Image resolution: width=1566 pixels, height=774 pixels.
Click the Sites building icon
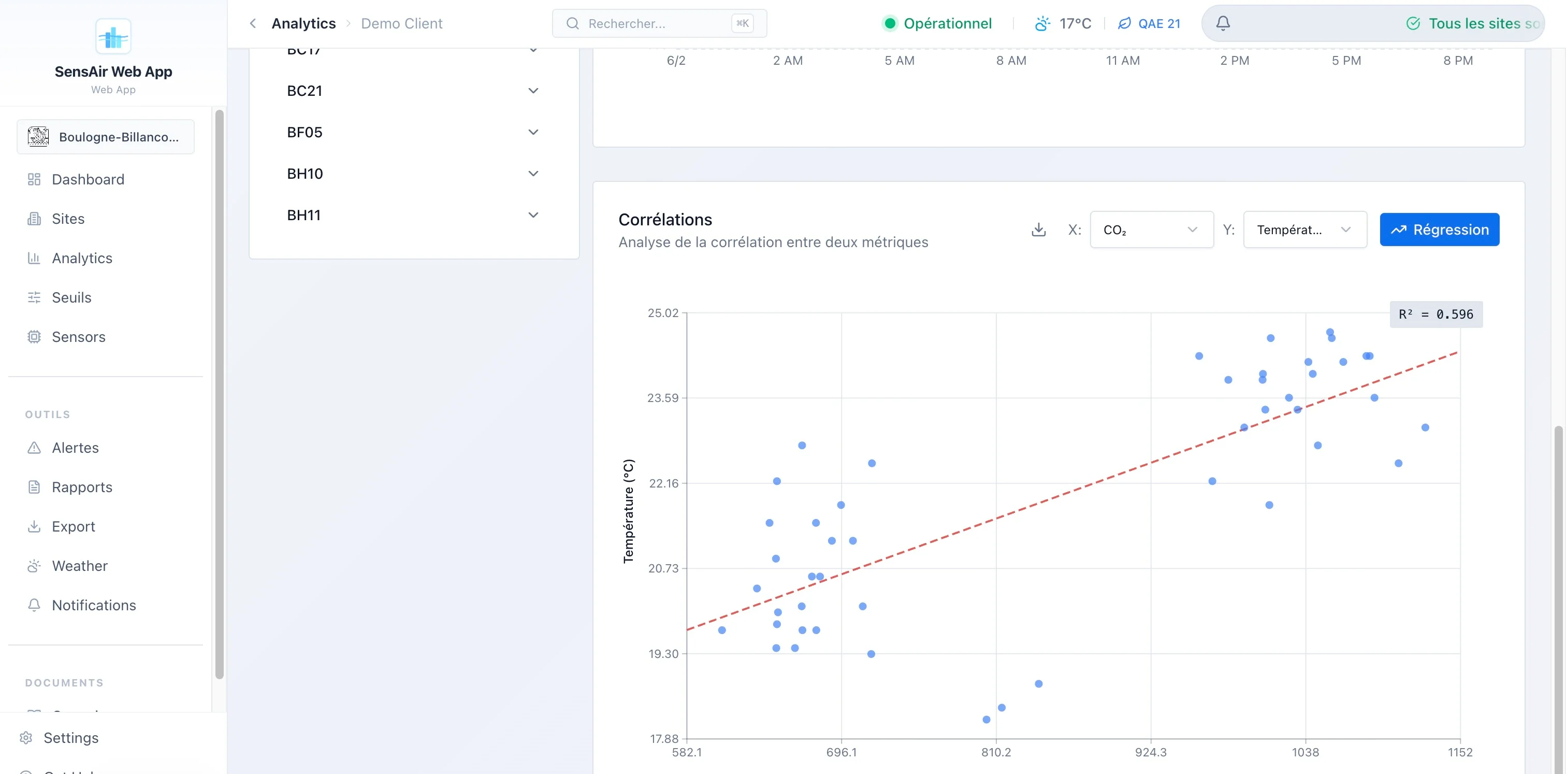pyautogui.click(x=34, y=219)
